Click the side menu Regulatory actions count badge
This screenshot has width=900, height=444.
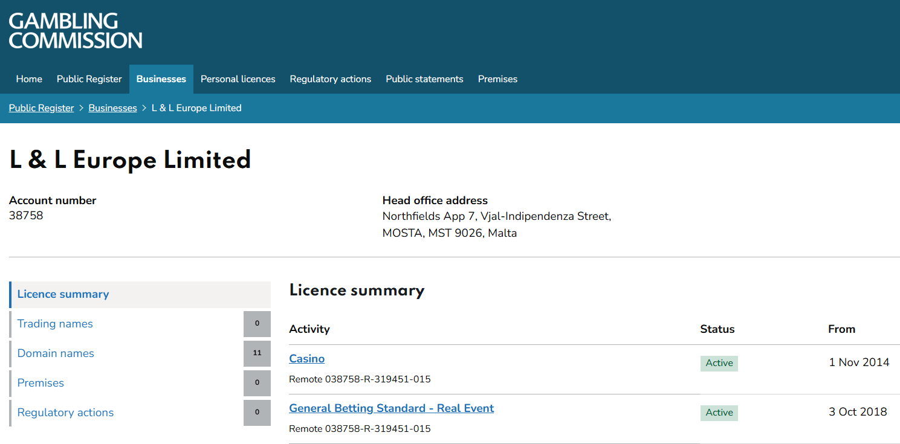click(x=257, y=413)
